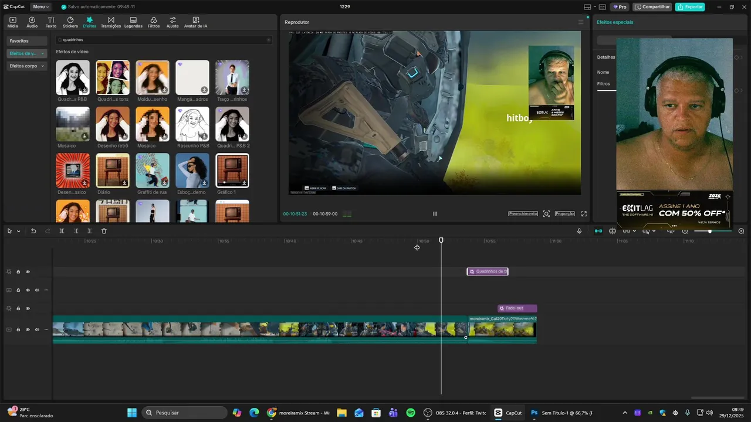Lock the Quadrinhos effect track
The image size is (751, 422).
click(18, 272)
